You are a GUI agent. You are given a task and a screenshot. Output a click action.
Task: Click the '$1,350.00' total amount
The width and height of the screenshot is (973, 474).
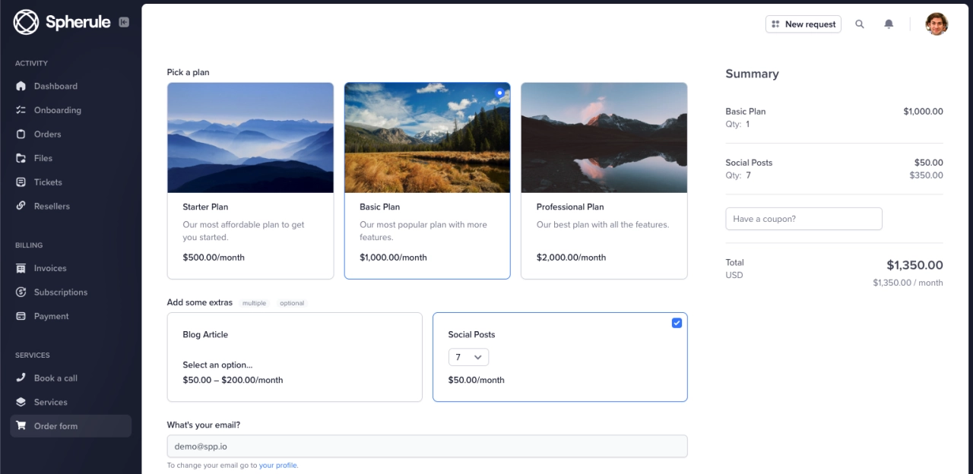[914, 265]
